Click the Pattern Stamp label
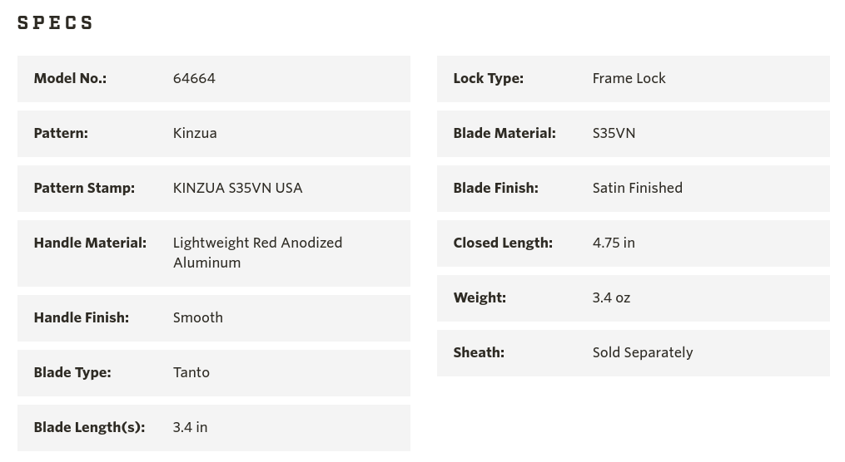 tap(84, 188)
